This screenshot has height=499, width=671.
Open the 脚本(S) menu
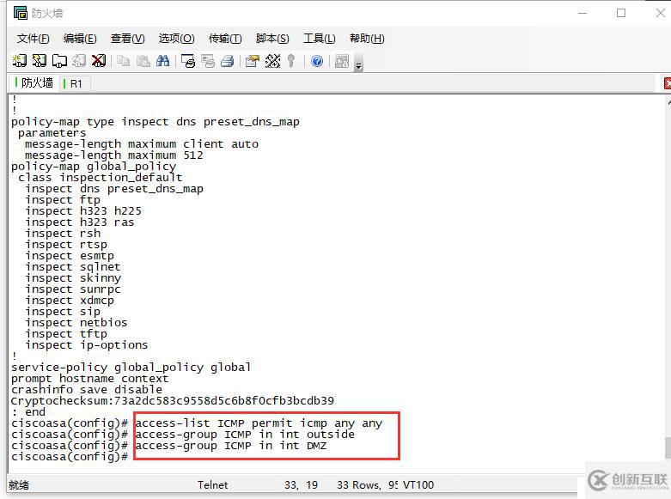[x=272, y=39]
